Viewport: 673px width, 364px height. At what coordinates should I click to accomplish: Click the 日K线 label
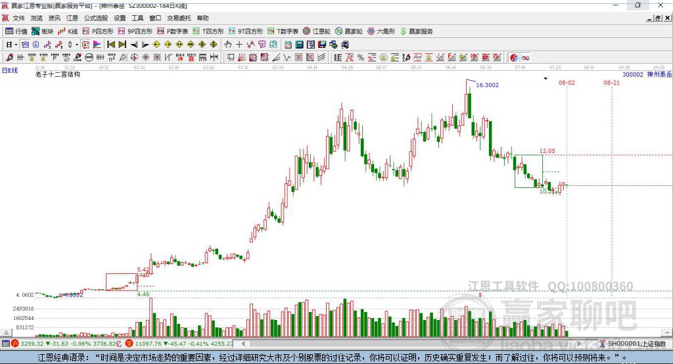coord(10,70)
